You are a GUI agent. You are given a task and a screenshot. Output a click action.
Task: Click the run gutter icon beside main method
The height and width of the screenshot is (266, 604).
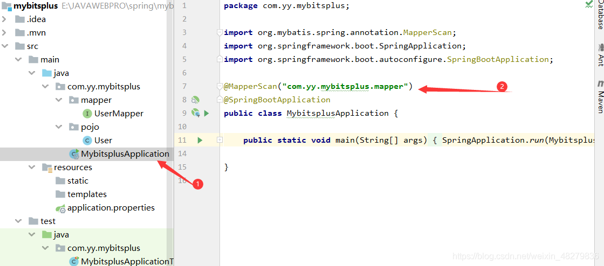click(x=200, y=141)
